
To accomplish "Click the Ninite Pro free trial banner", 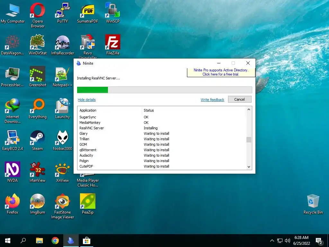I will click(x=221, y=72).
